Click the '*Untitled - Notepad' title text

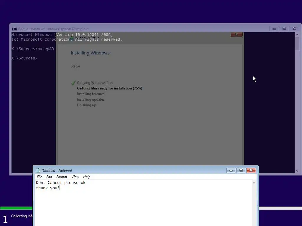(x=56, y=171)
